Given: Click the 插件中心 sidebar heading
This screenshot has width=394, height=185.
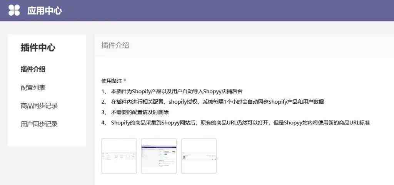Looking at the screenshot, I should point(38,48).
